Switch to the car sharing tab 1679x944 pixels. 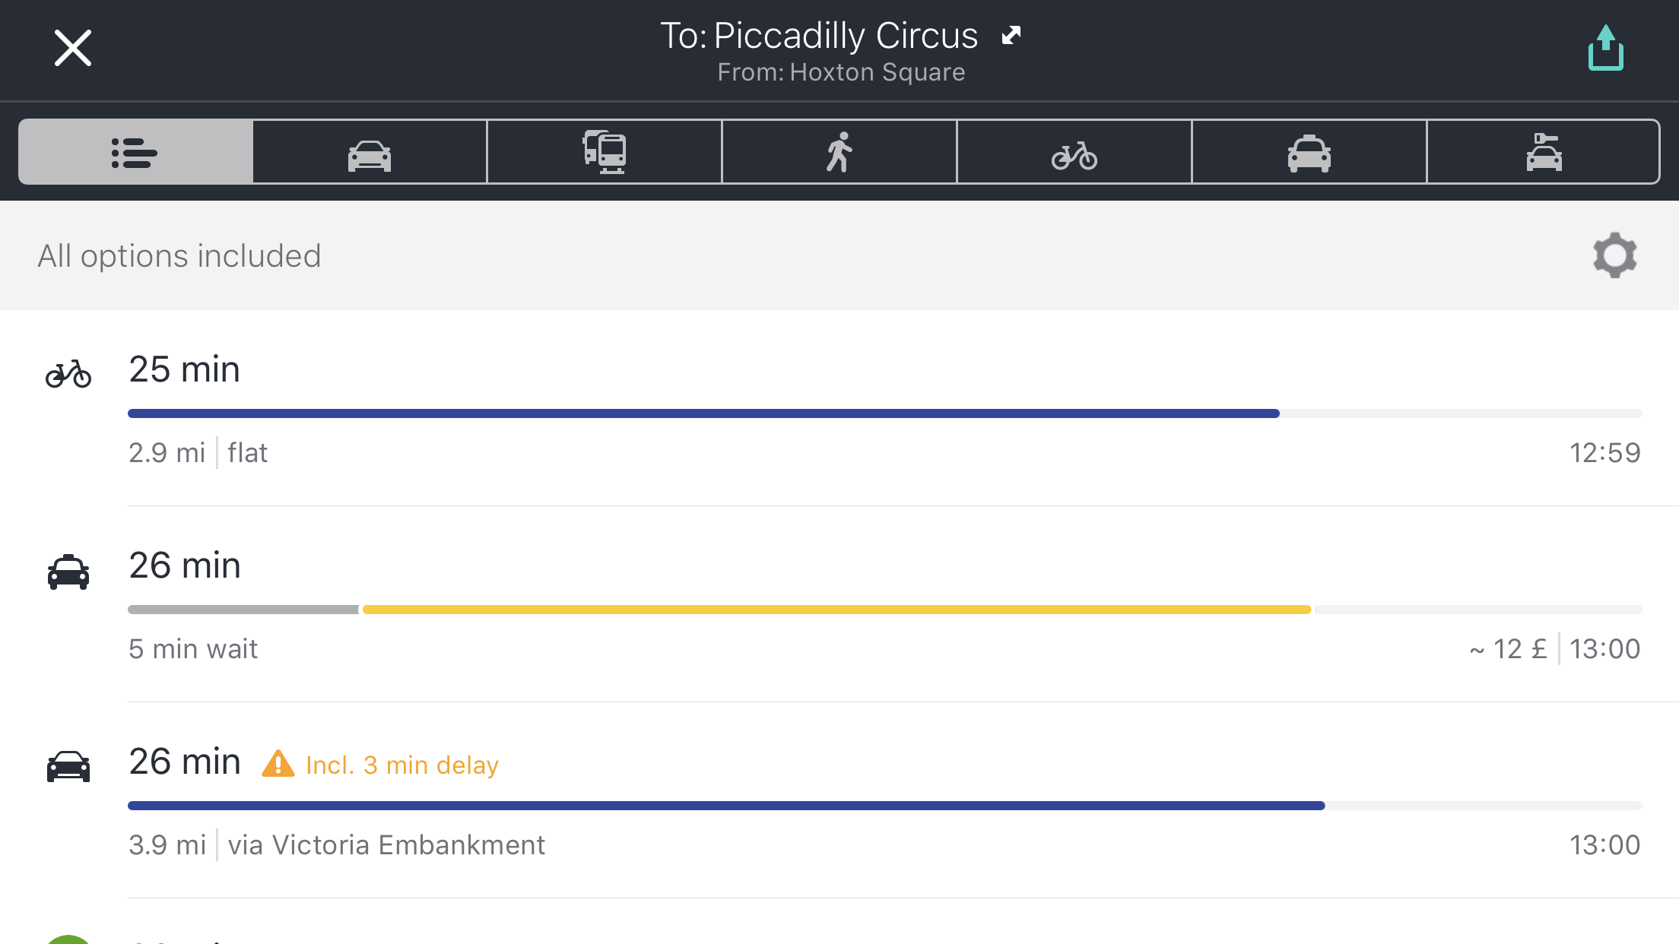point(1544,152)
